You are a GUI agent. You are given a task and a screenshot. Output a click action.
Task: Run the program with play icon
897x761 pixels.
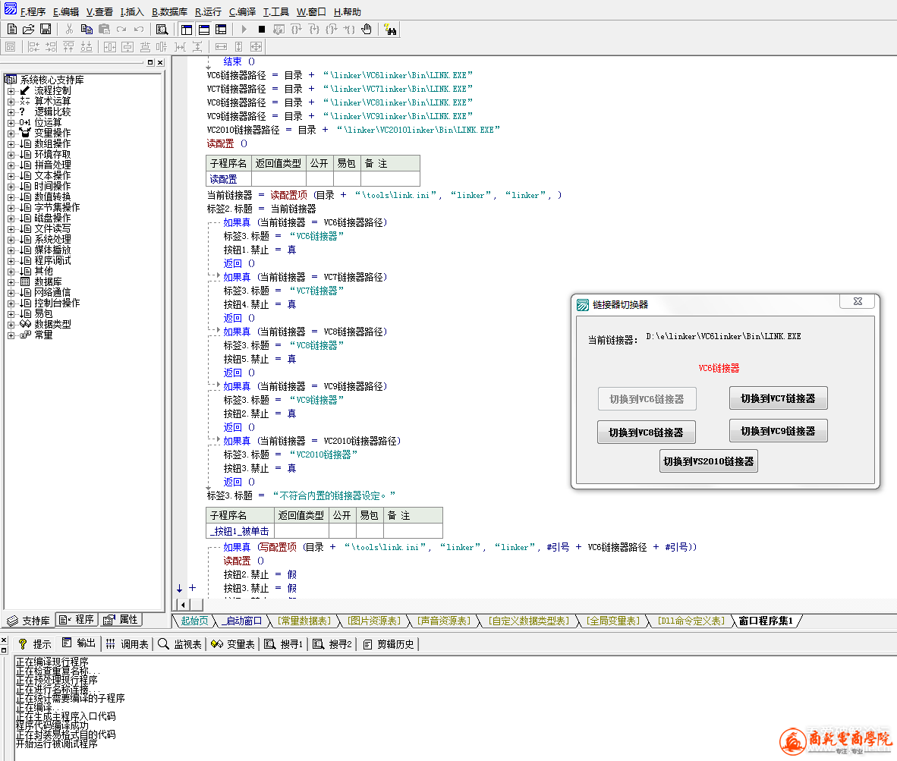[244, 29]
